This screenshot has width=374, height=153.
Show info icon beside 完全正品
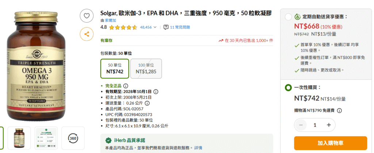coord(126,86)
